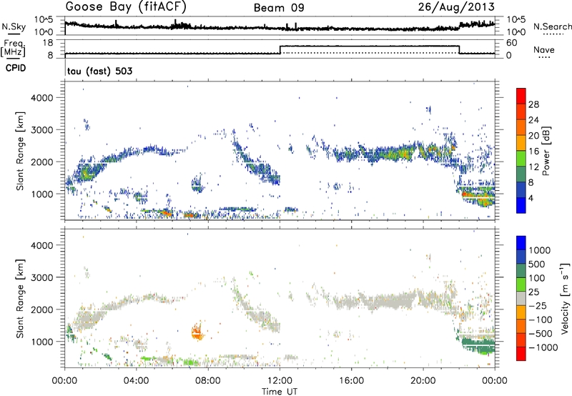Click the -100 label on velocity colorbar
This screenshot has width=572, height=396.
(541, 320)
